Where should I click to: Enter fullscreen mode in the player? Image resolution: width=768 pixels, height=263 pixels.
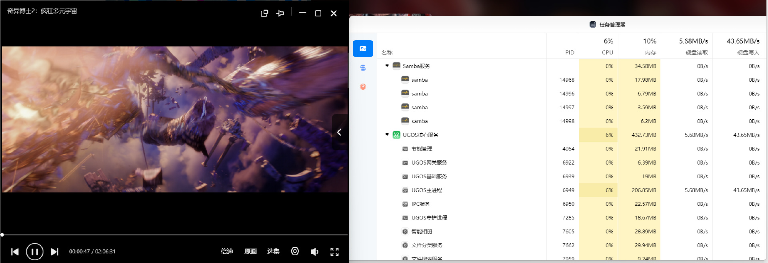pos(334,252)
